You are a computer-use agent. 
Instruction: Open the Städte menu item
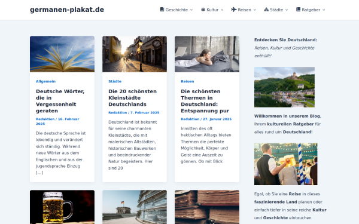point(276,10)
